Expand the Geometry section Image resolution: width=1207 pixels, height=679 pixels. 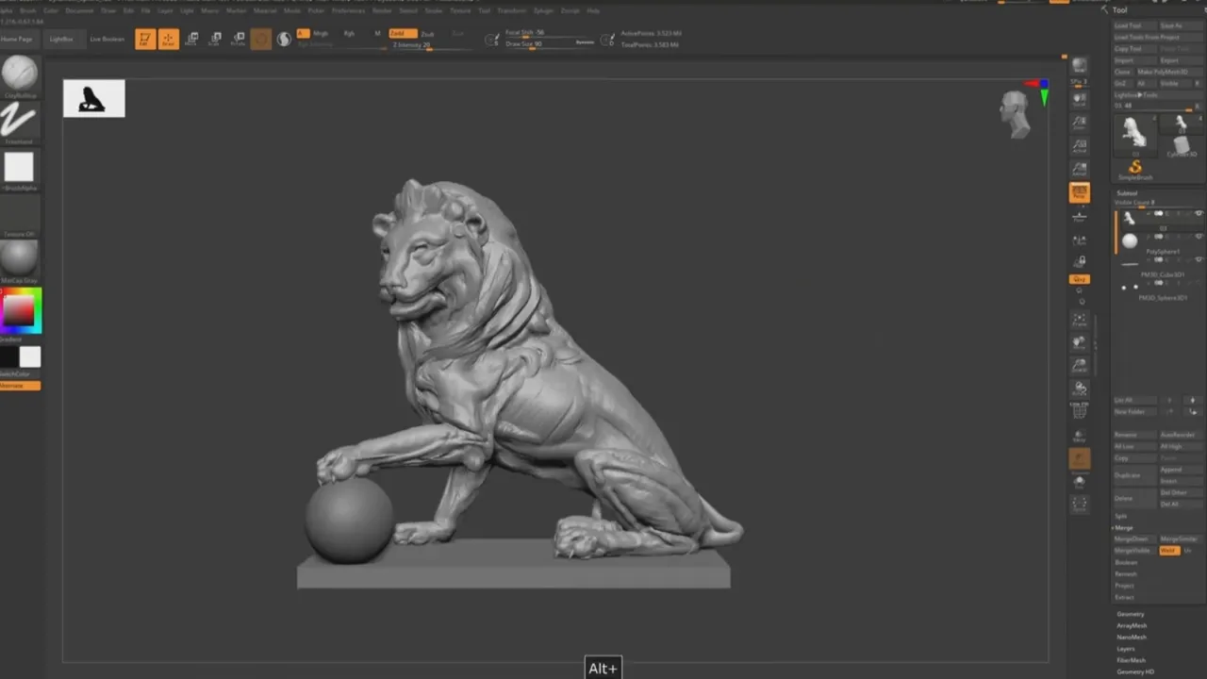coord(1130,614)
